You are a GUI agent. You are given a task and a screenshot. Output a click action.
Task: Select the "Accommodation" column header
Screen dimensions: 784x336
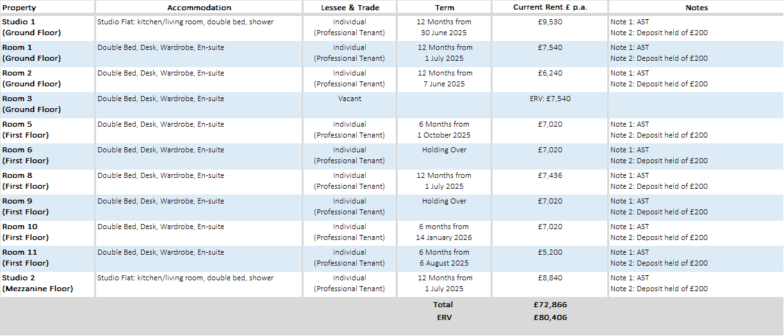(199, 8)
